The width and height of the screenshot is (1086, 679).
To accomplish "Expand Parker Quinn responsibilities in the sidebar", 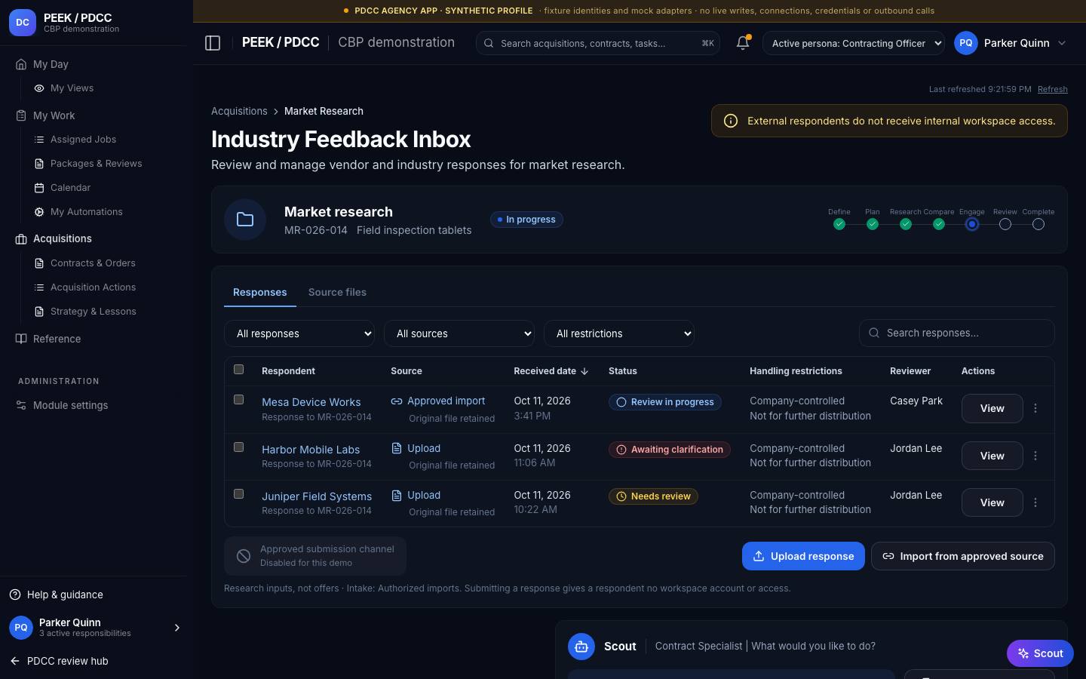I will 177,628.
